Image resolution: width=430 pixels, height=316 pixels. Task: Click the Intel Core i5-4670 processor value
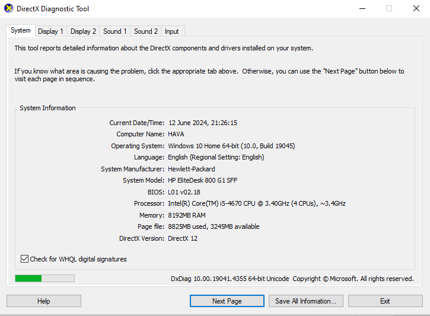(257, 203)
